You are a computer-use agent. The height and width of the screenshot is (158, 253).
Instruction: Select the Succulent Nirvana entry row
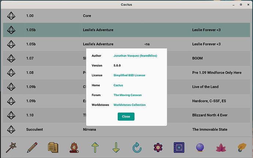(x=126, y=129)
